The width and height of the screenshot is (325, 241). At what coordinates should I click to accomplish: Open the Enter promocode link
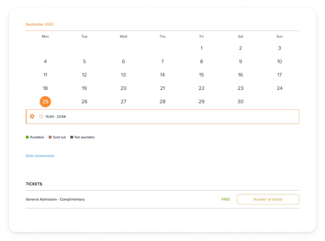pos(40,156)
